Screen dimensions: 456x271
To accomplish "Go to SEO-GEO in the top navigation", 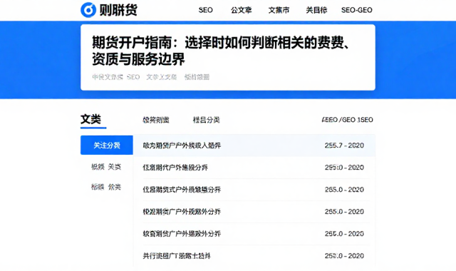I will pyautogui.click(x=356, y=10).
